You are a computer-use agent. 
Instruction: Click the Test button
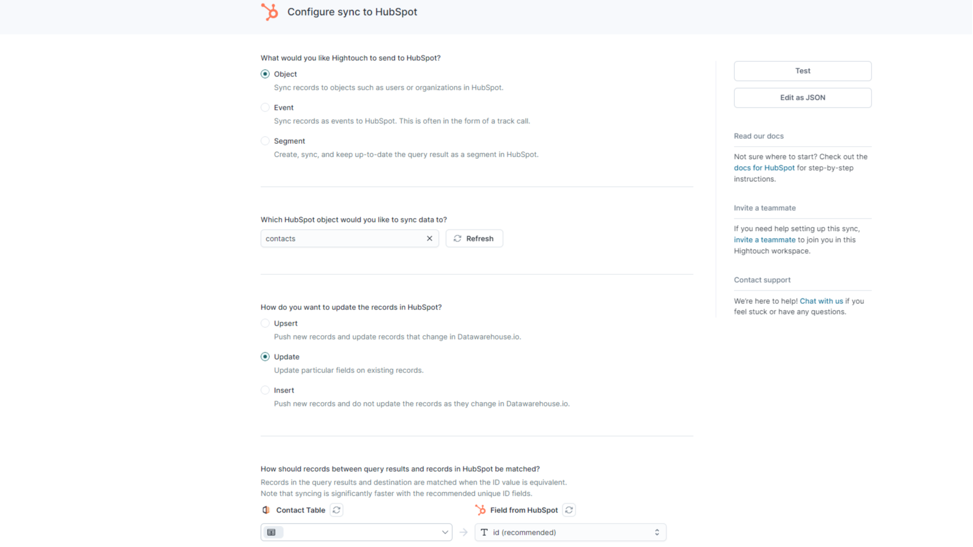point(802,71)
